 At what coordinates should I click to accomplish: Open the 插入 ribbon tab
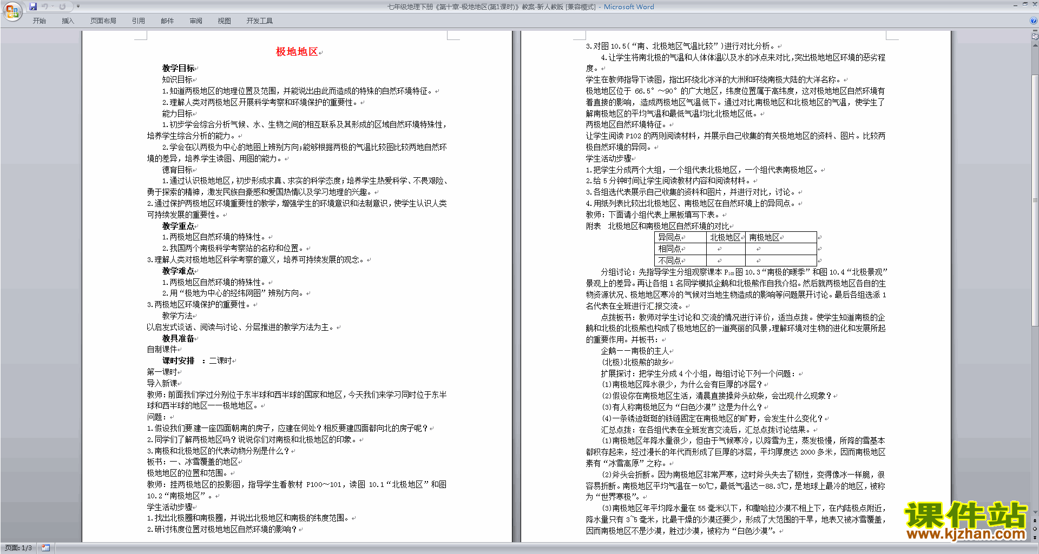(x=68, y=21)
